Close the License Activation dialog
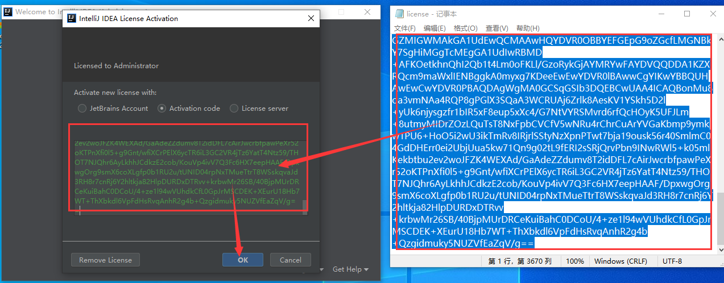 311,19
